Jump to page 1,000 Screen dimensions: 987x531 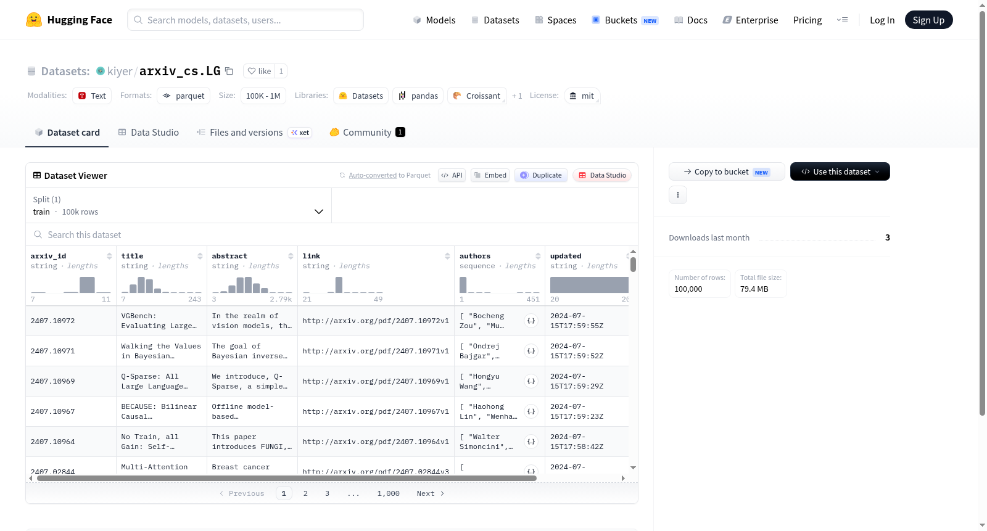389,493
